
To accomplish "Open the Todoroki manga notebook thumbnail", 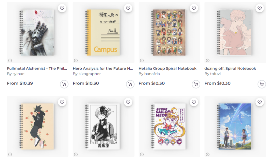I will point(103,126).
